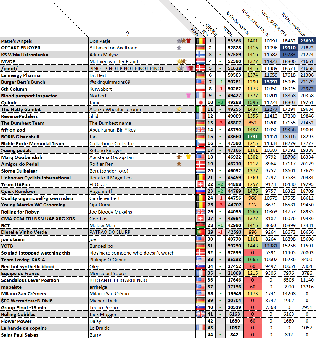Select the Slovenia flag for Red hot synthetic blood
316x338 pixels.
(x=200, y=266)
